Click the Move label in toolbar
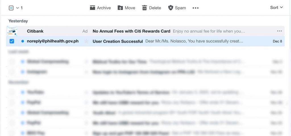 (x=130, y=8)
